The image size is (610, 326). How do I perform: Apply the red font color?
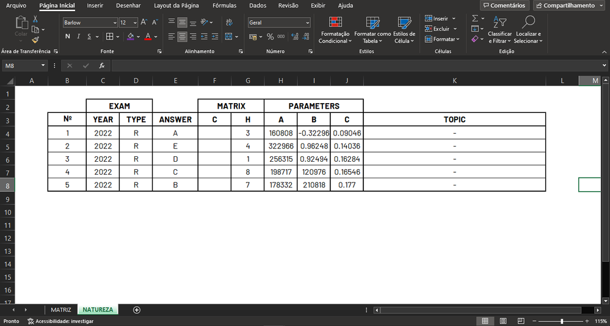click(x=148, y=37)
